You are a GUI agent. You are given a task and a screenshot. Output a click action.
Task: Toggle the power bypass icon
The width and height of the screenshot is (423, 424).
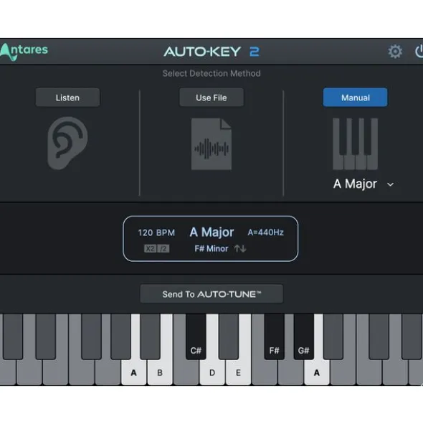click(x=419, y=52)
